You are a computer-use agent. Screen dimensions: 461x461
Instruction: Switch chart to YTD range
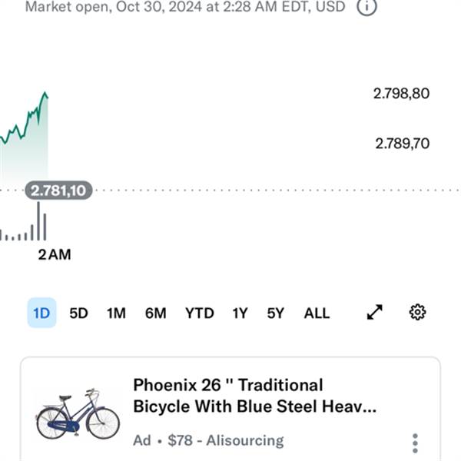(x=200, y=313)
